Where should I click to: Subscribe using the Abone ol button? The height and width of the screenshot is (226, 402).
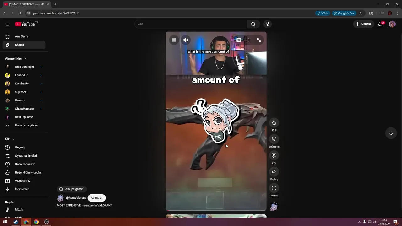(96, 198)
